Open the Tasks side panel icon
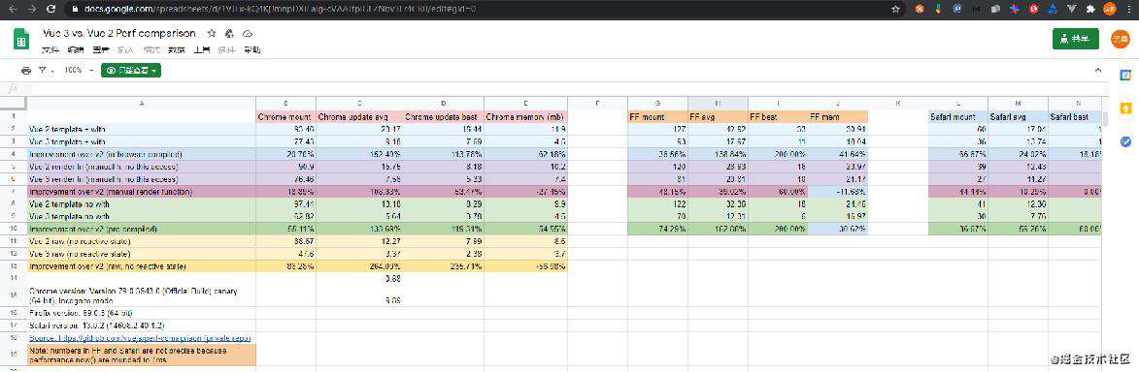 pos(1125,141)
